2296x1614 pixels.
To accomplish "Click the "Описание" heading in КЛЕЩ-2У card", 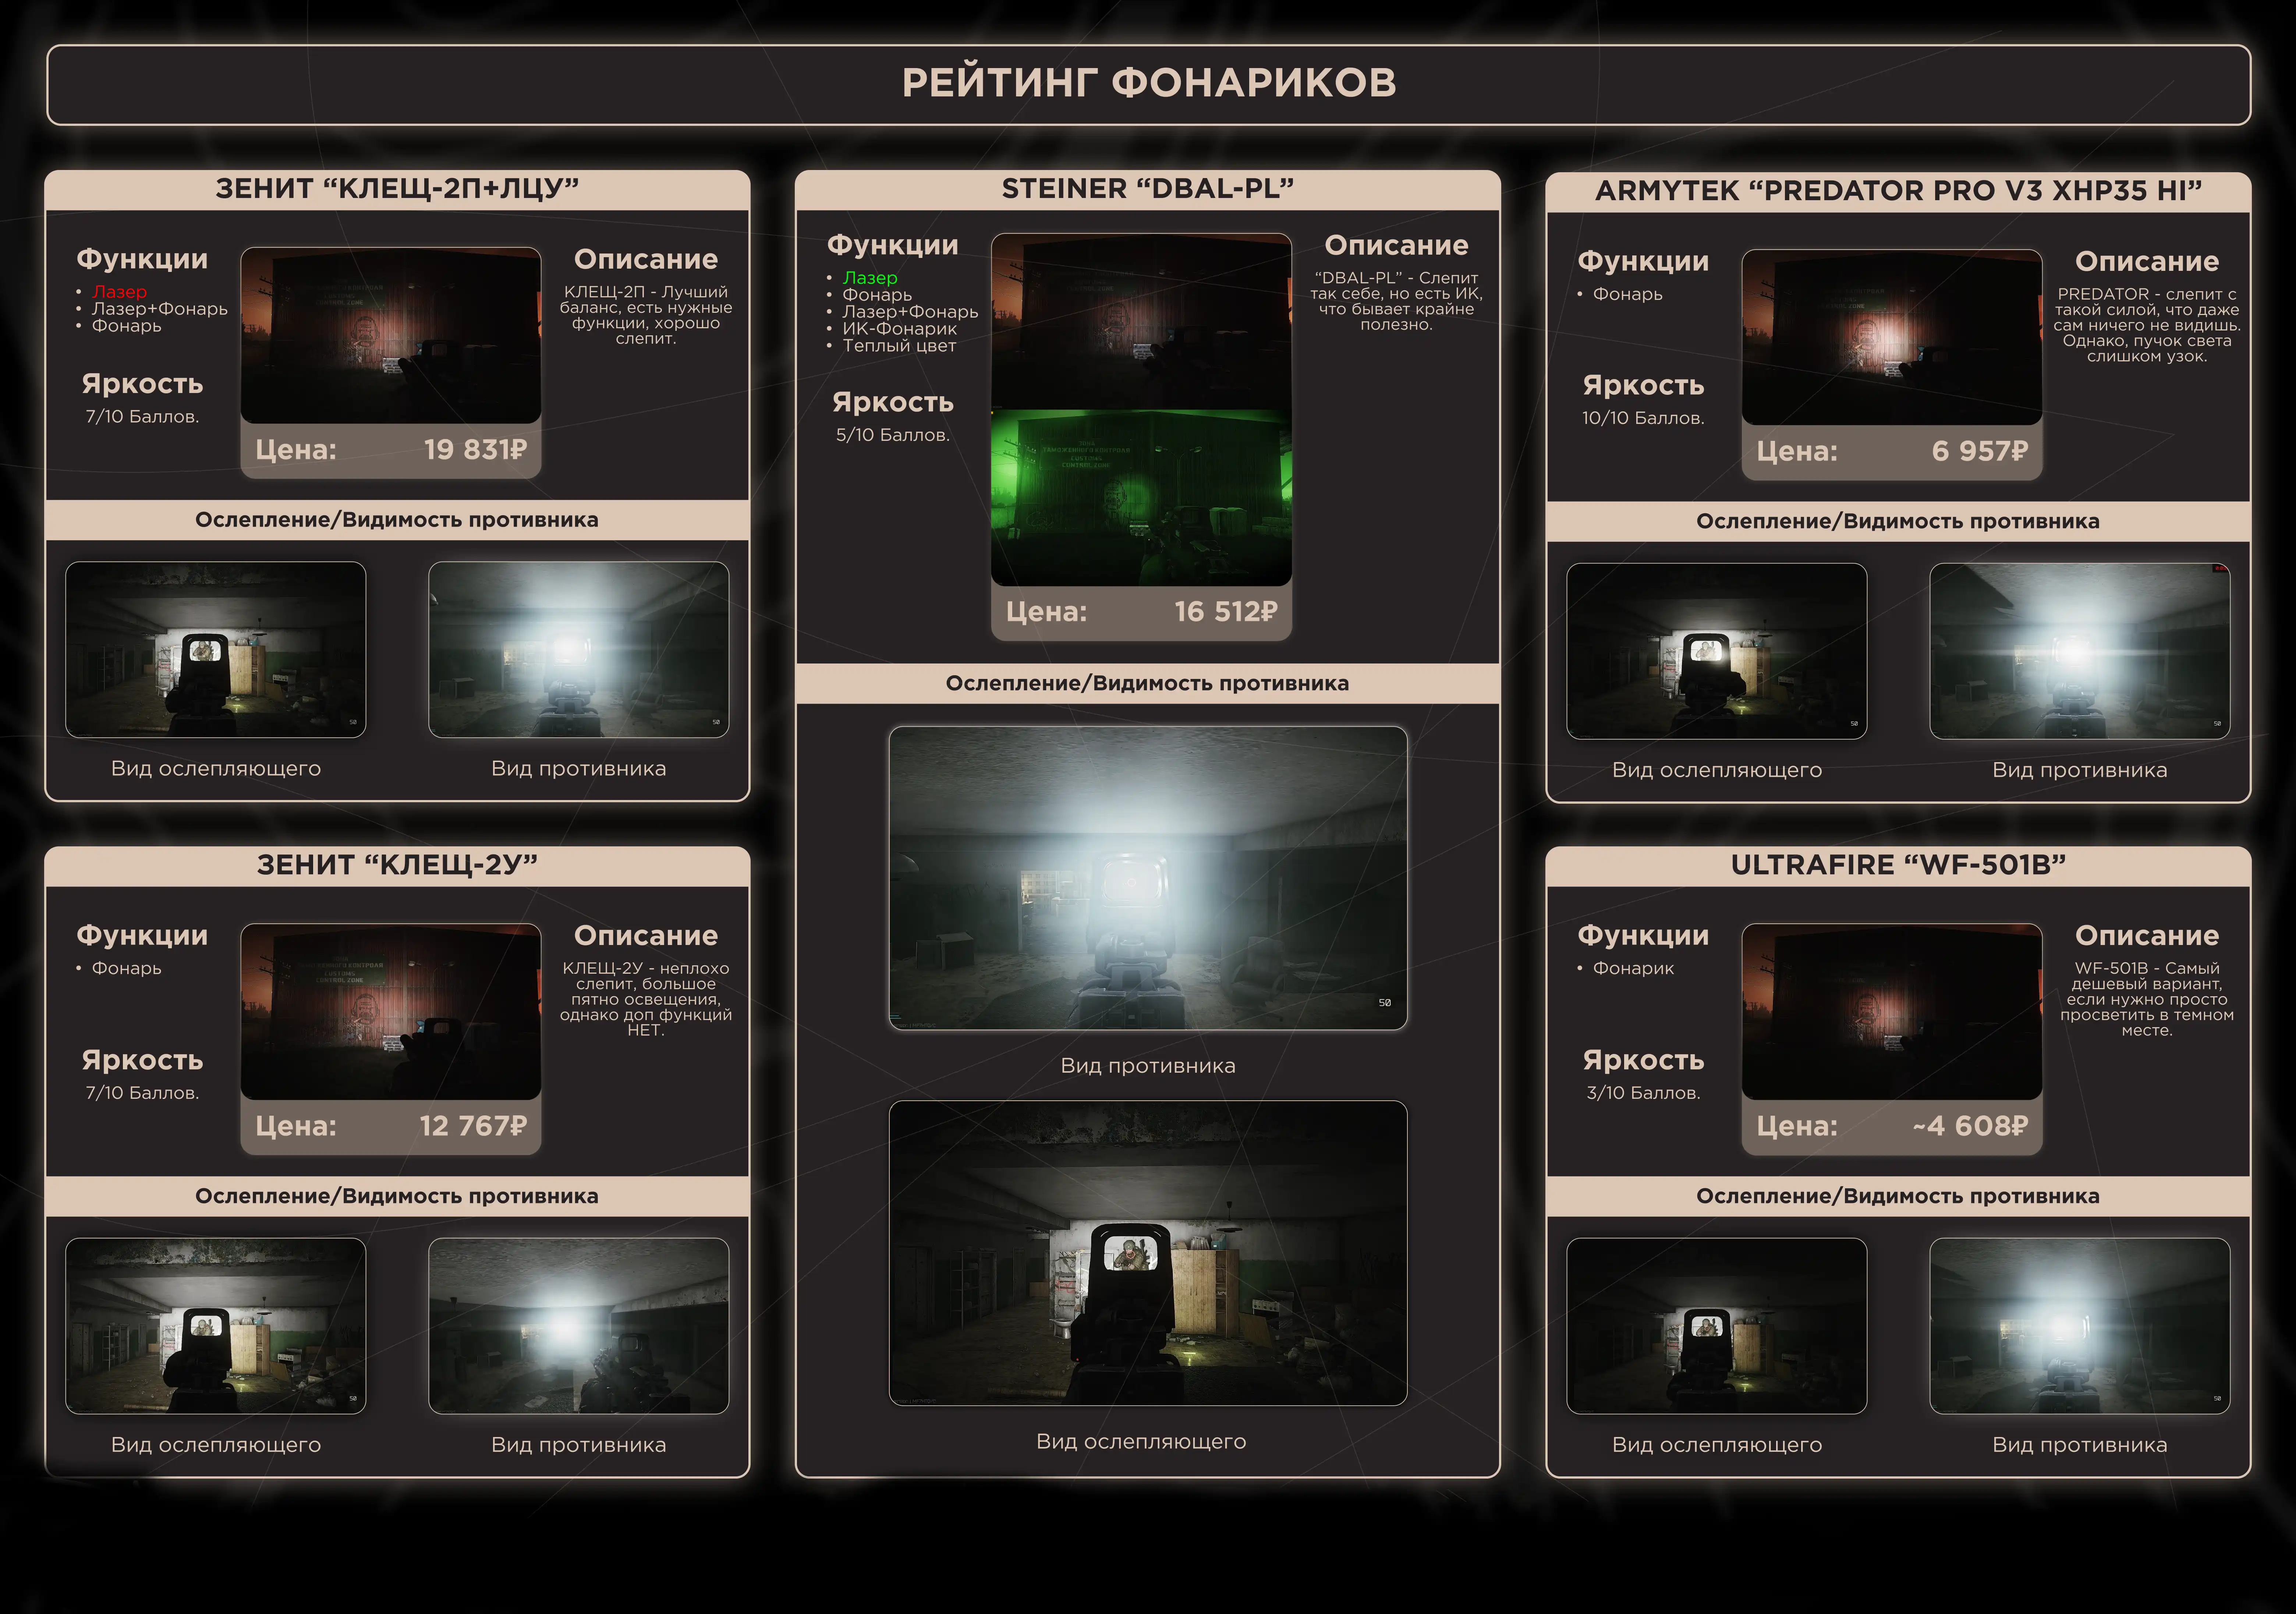I will click(646, 936).
